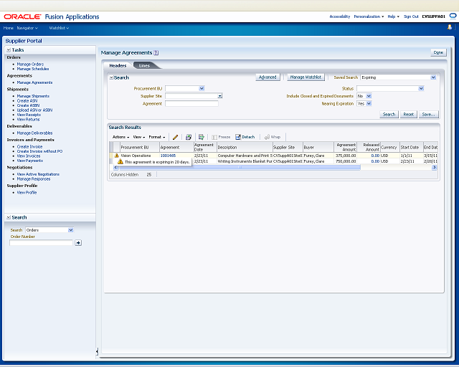Collapse the agreement Search section
This screenshot has width=459, height=367.
point(111,77)
